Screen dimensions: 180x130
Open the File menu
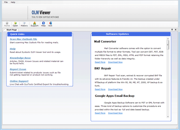pyautogui.click(x=6, y=2)
